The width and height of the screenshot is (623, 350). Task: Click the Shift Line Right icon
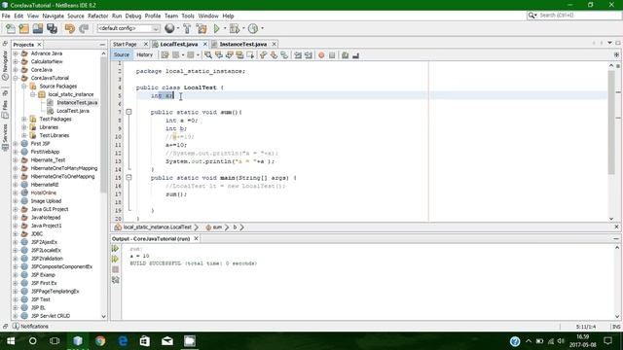pyautogui.click(x=309, y=55)
